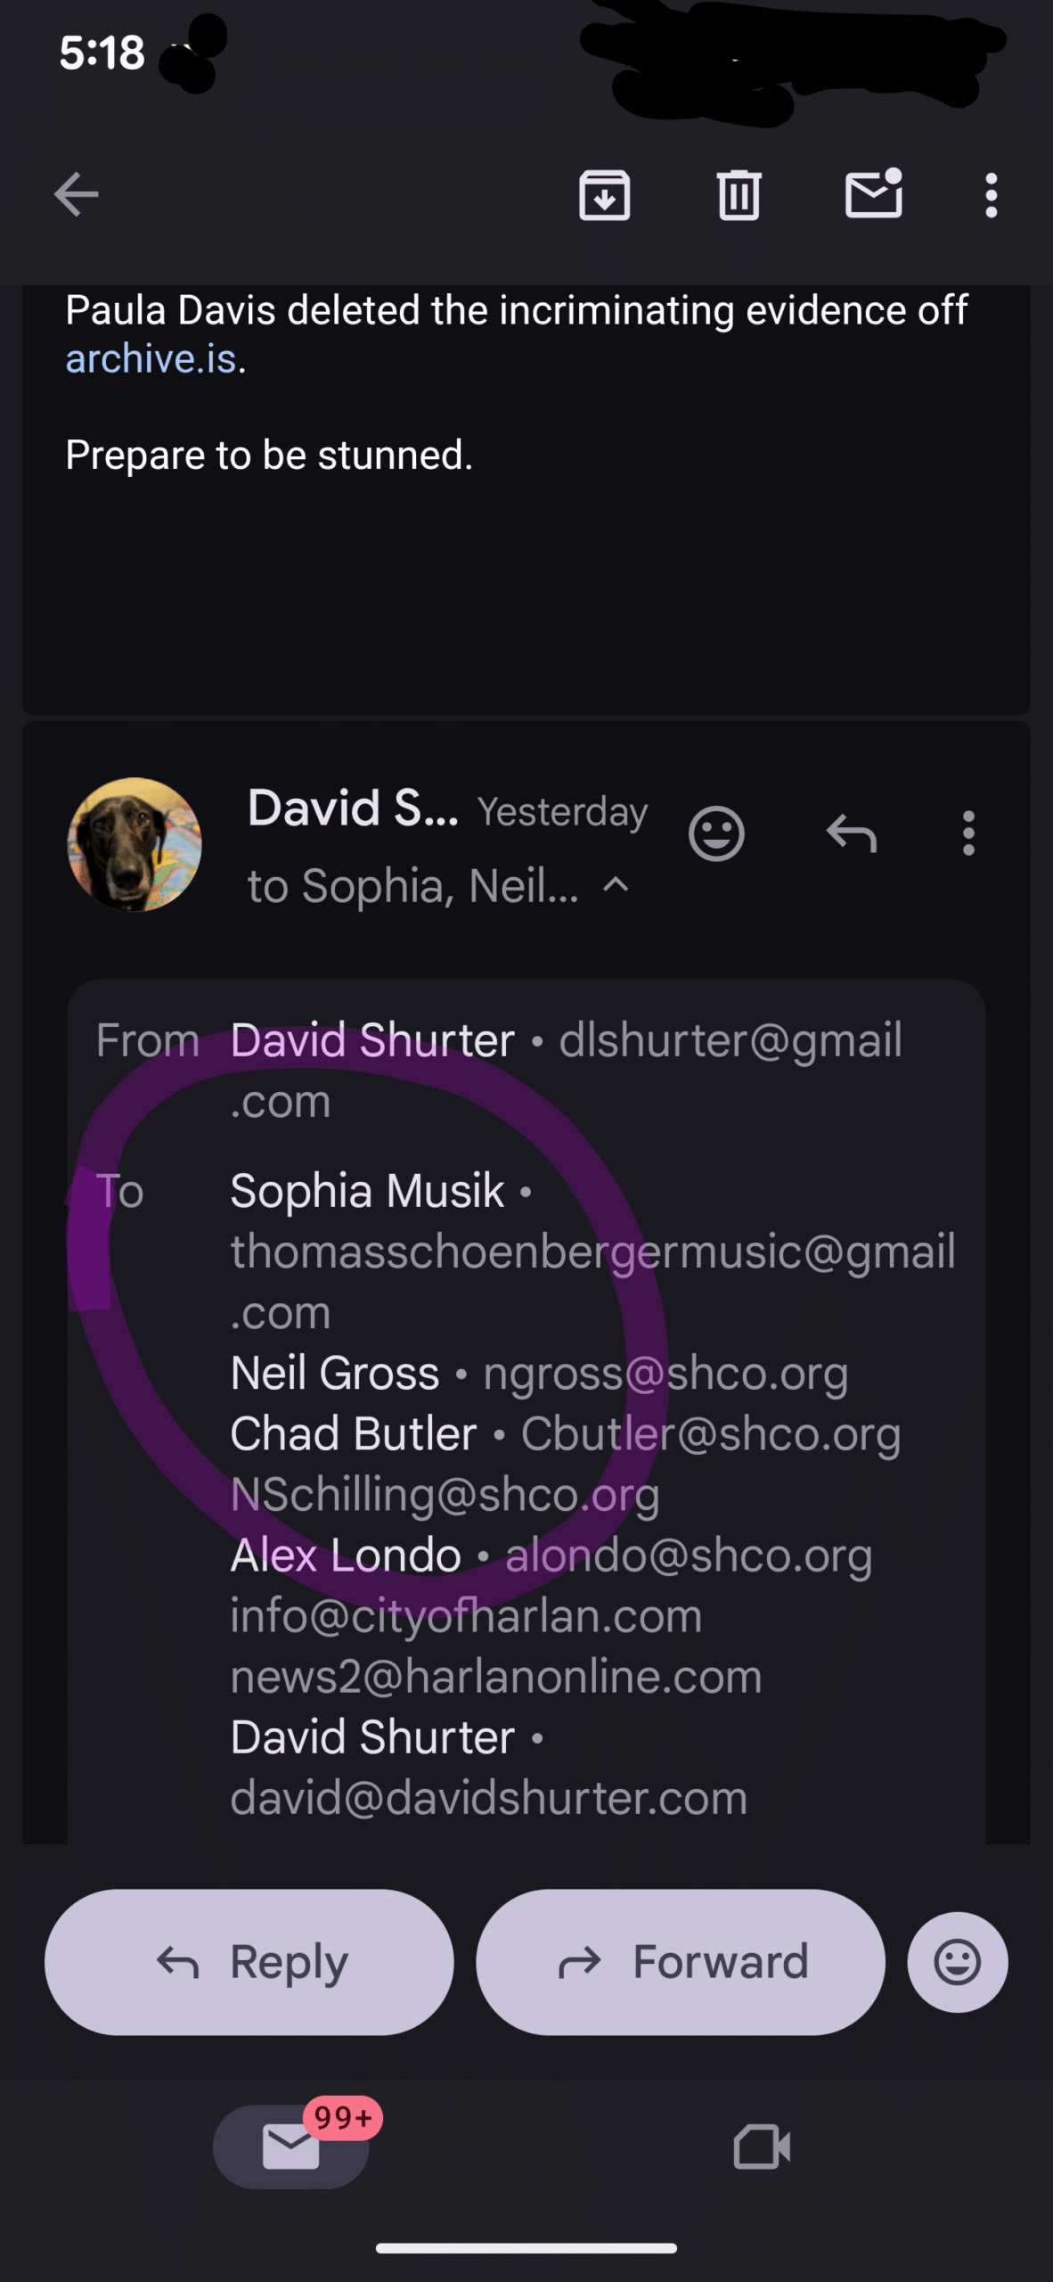Delete the email with trash icon
The height and width of the screenshot is (2282, 1053).
pos(739,194)
